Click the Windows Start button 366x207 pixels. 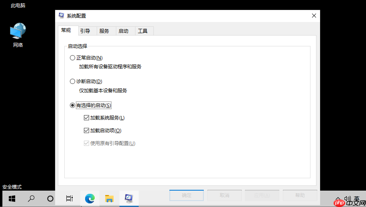pyautogui.click(x=12, y=199)
